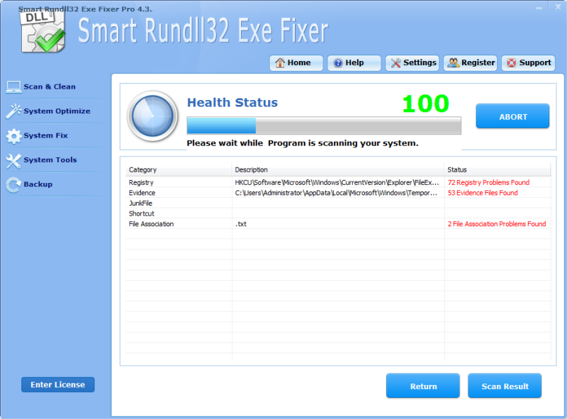Click the HKCU registry path description
Viewport: 567px width, 419px height.
(337, 182)
